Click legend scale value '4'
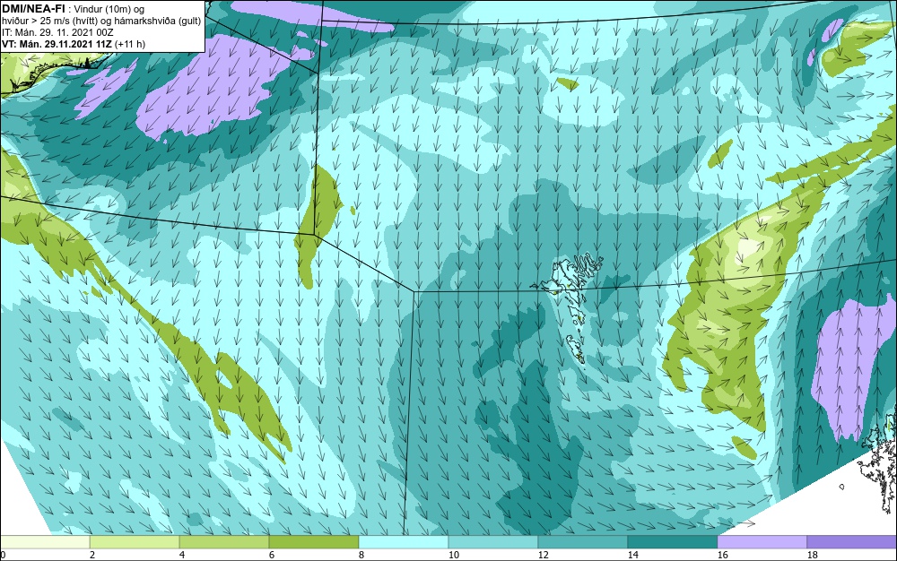Image resolution: width=897 pixels, height=561 pixels. pos(182,555)
